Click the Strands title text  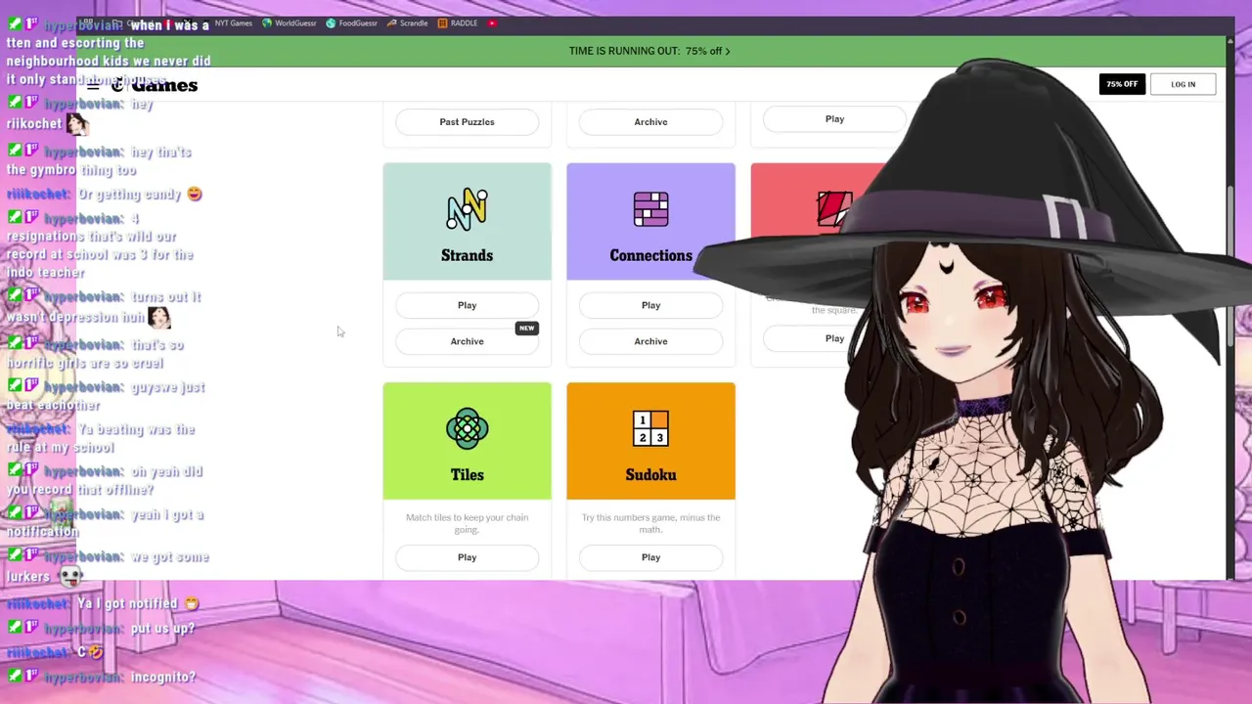click(x=467, y=255)
